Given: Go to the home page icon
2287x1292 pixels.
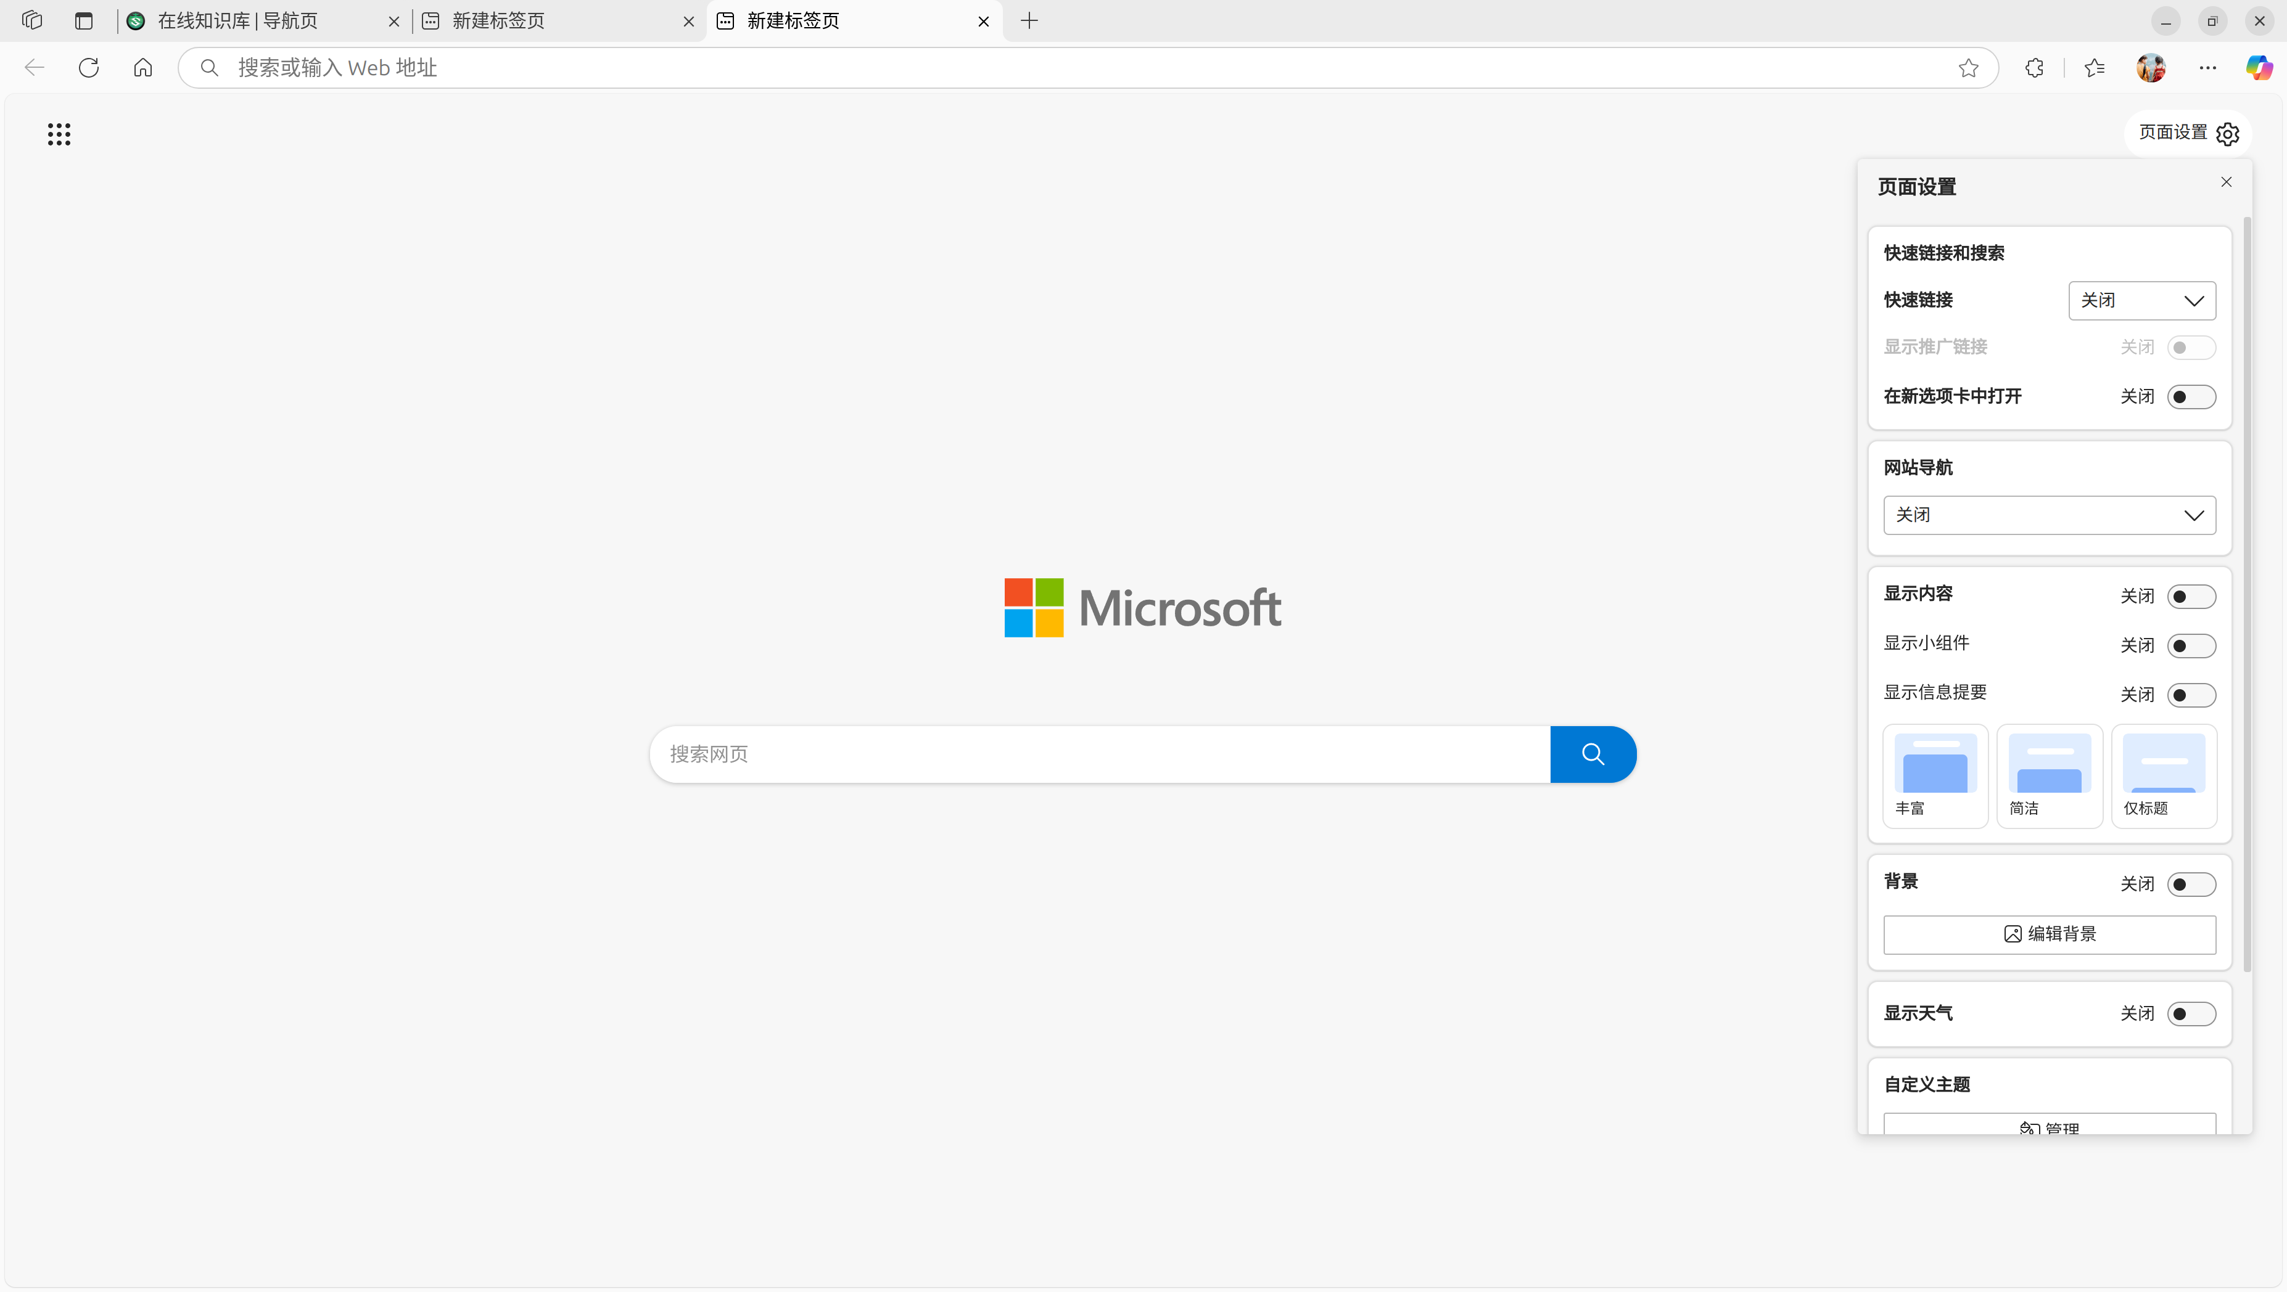Looking at the screenshot, I should click(x=143, y=67).
